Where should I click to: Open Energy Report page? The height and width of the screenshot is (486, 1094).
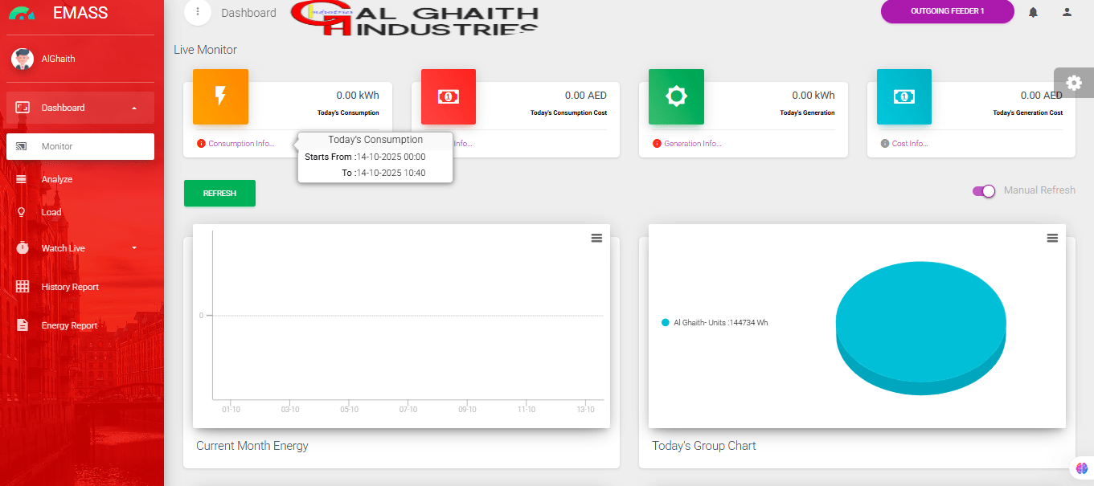[x=80, y=325]
